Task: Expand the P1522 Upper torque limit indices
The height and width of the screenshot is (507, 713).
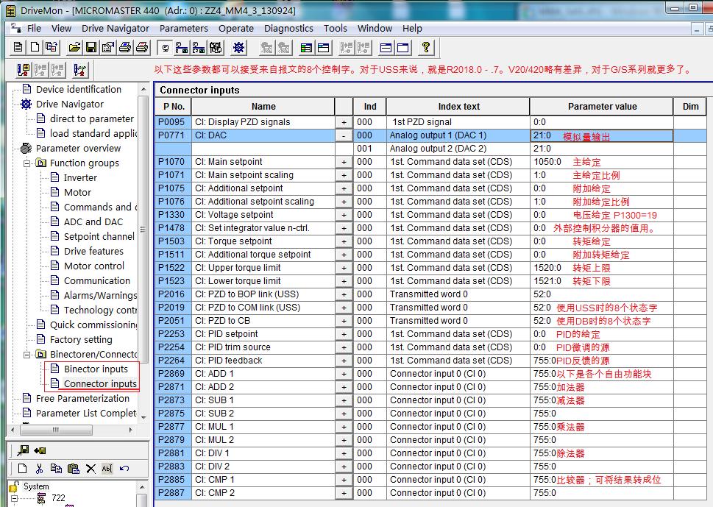Action: click(344, 268)
